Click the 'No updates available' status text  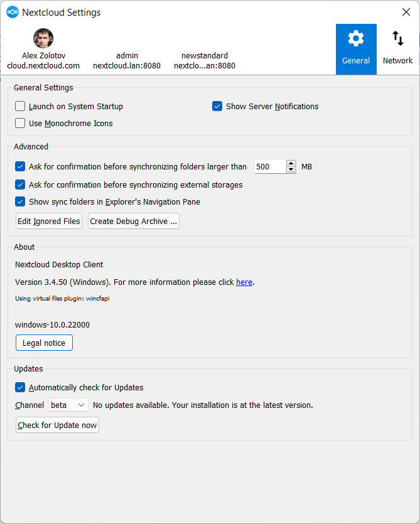203,405
